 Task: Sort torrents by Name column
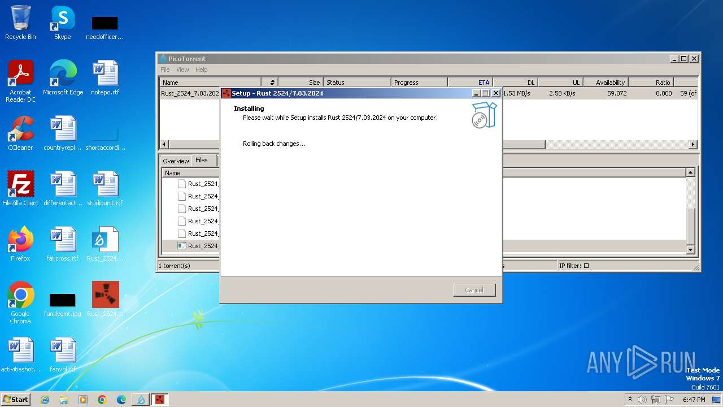click(x=210, y=83)
